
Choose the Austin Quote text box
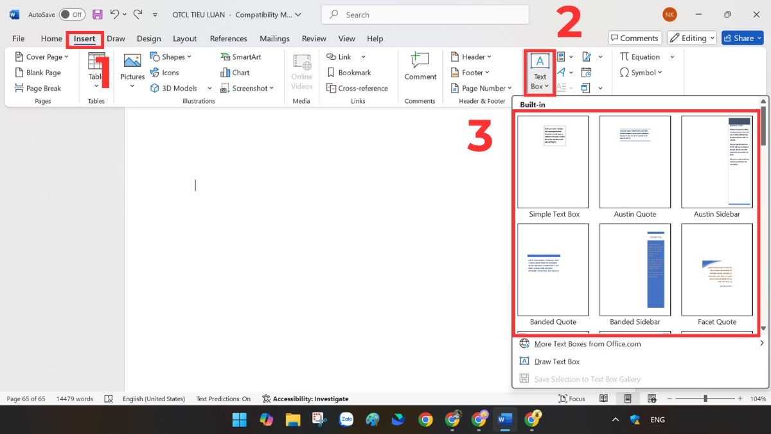(x=635, y=162)
